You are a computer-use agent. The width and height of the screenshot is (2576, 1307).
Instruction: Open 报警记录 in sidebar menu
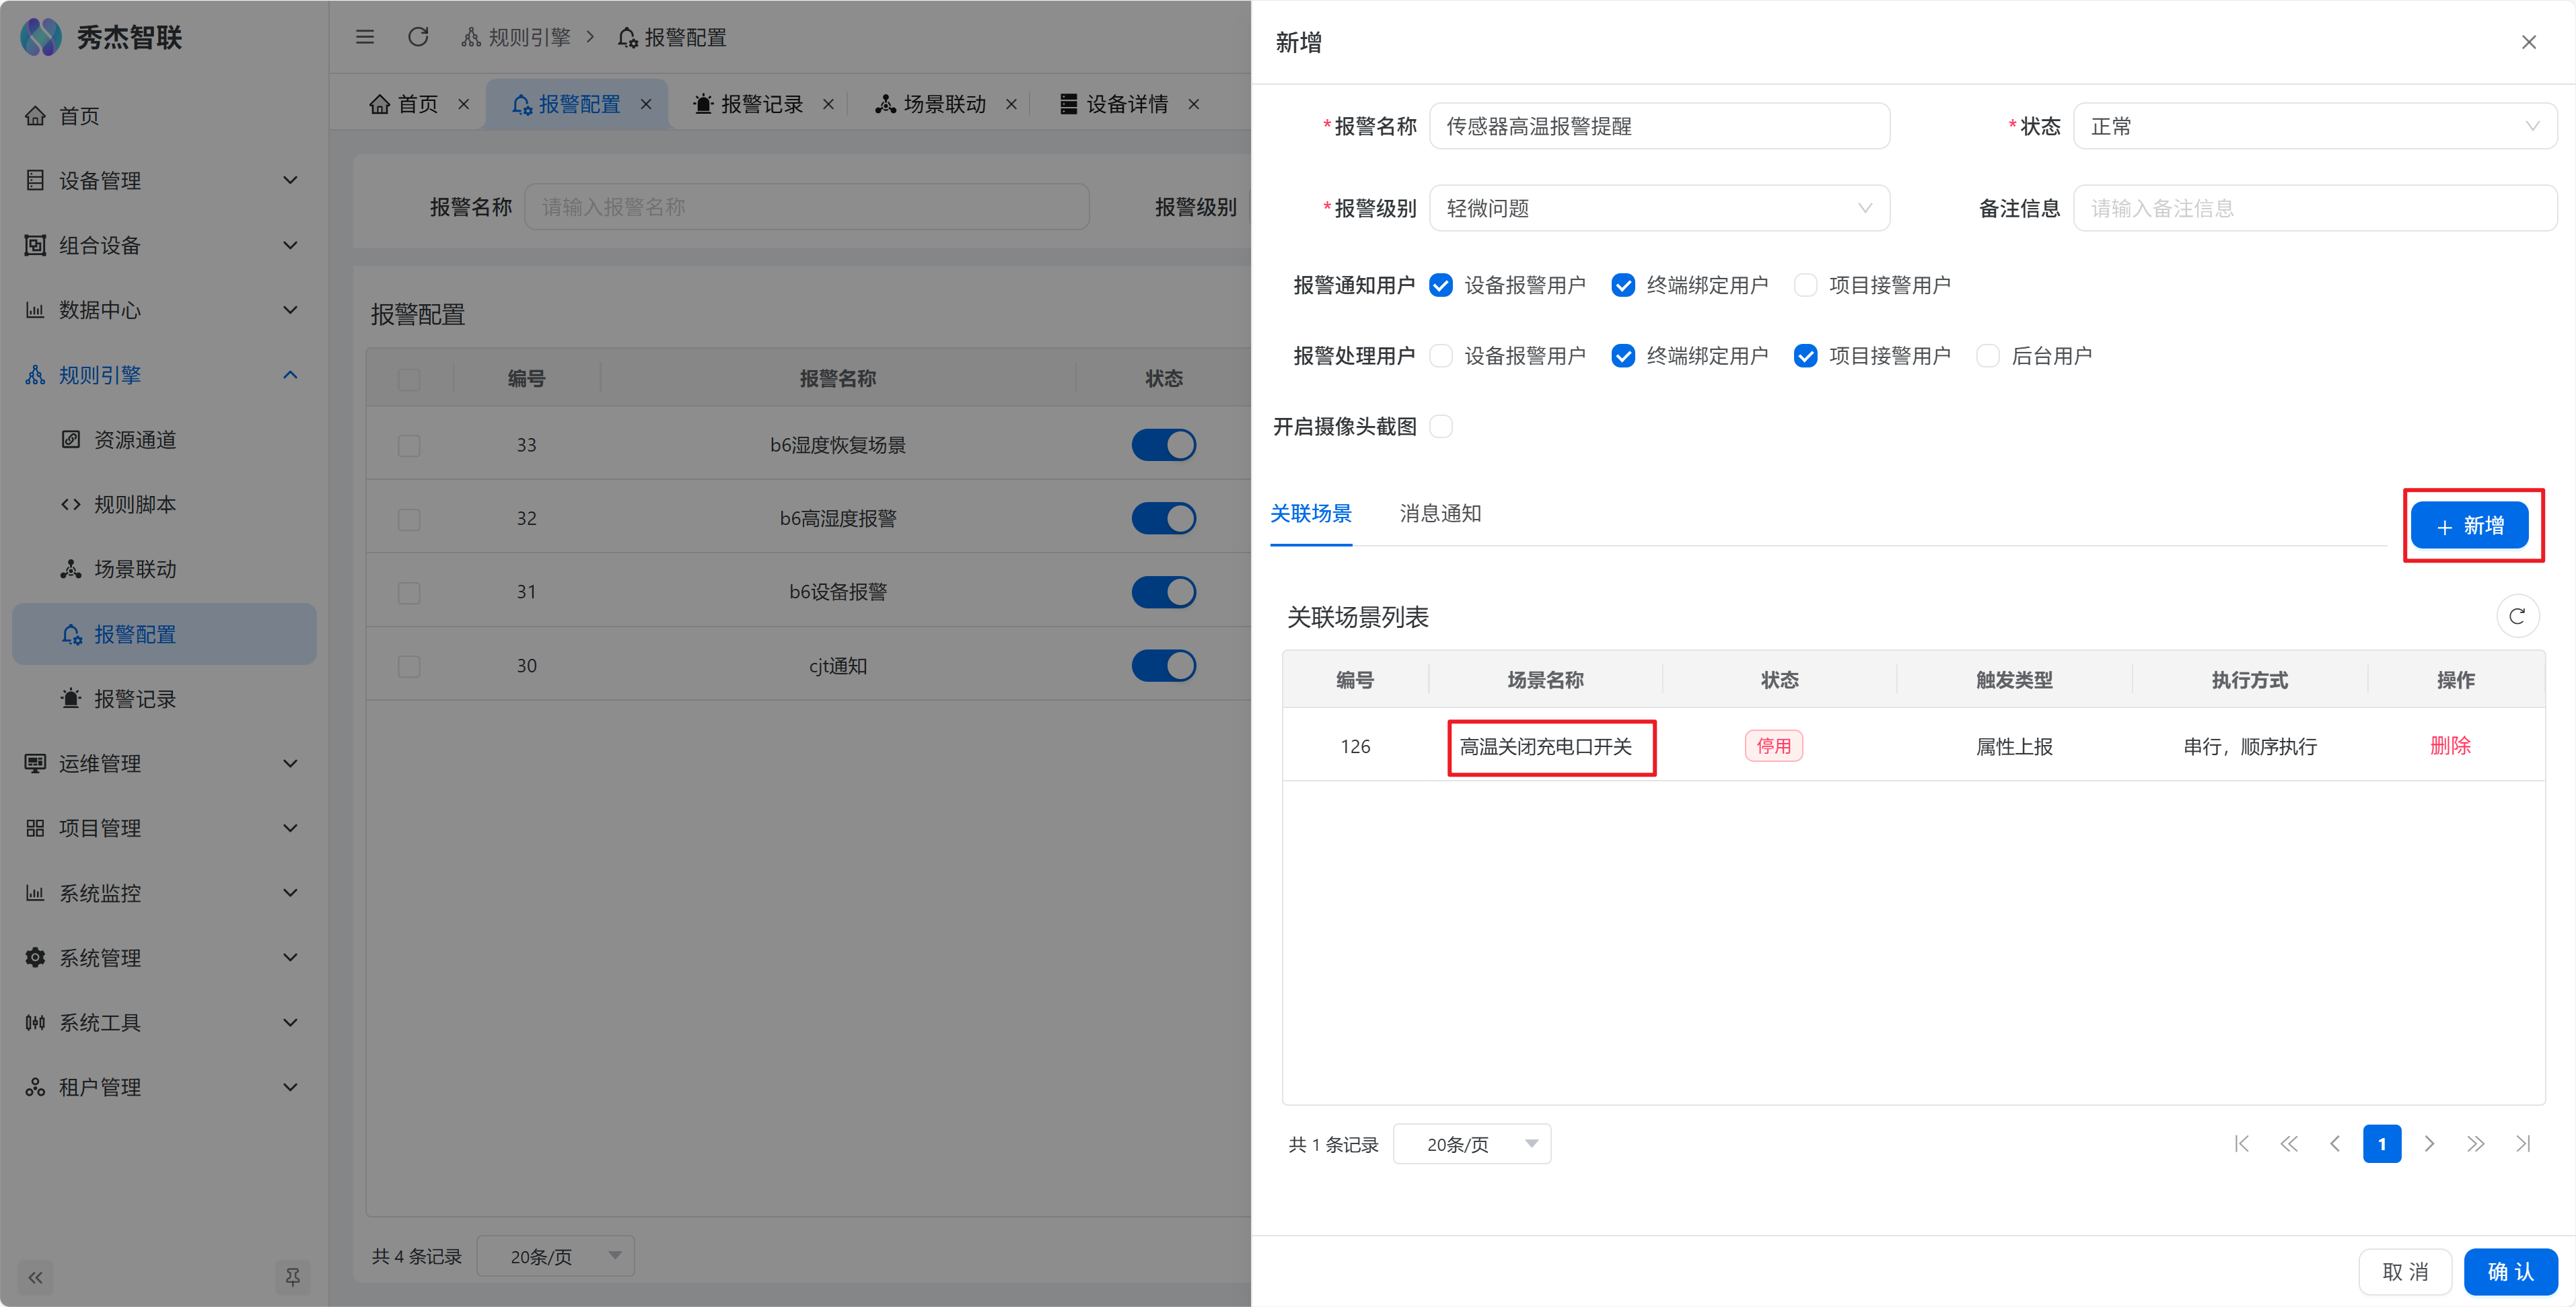point(134,699)
